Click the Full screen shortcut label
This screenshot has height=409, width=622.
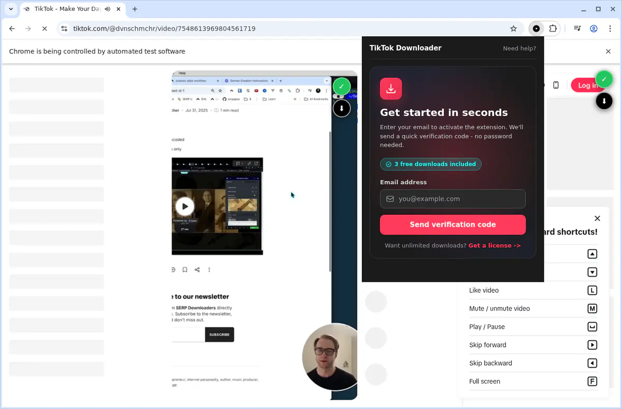pos(485,381)
